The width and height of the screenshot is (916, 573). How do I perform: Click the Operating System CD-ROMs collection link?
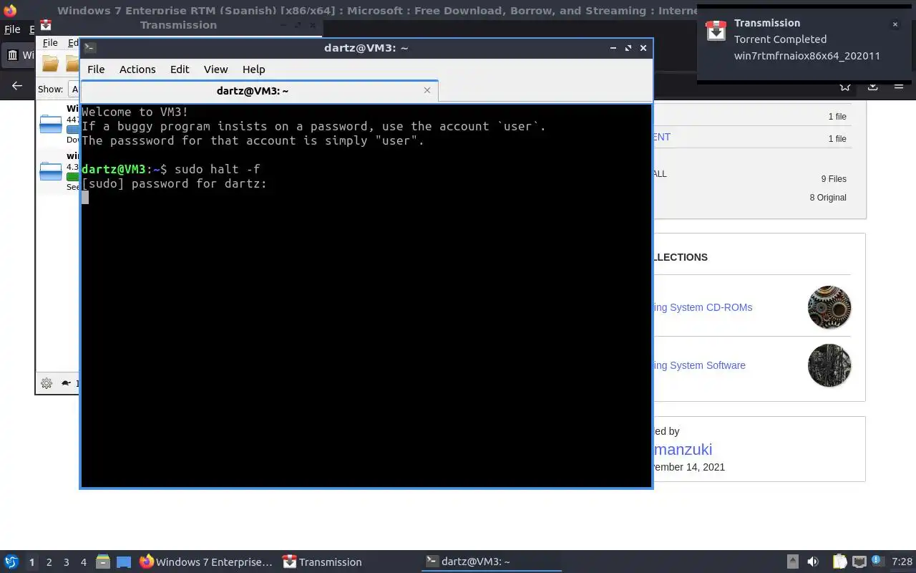tap(702, 307)
